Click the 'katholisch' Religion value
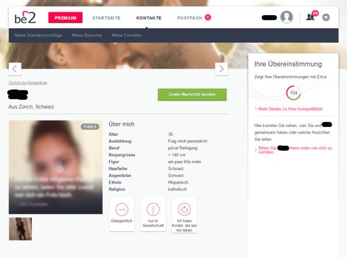 coord(177,189)
